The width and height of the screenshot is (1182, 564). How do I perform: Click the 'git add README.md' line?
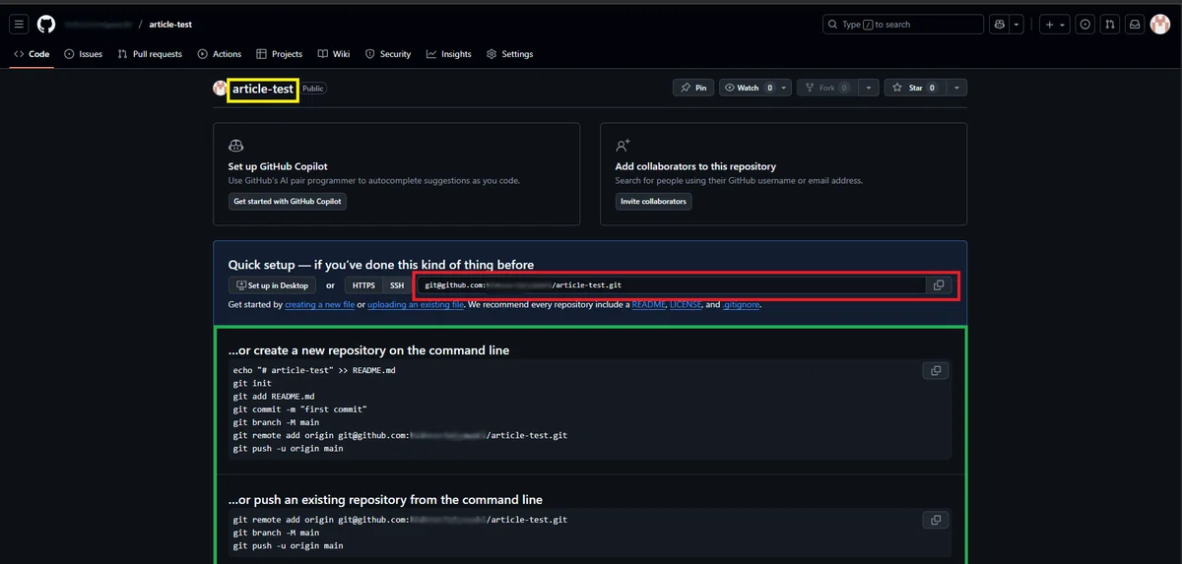(274, 397)
